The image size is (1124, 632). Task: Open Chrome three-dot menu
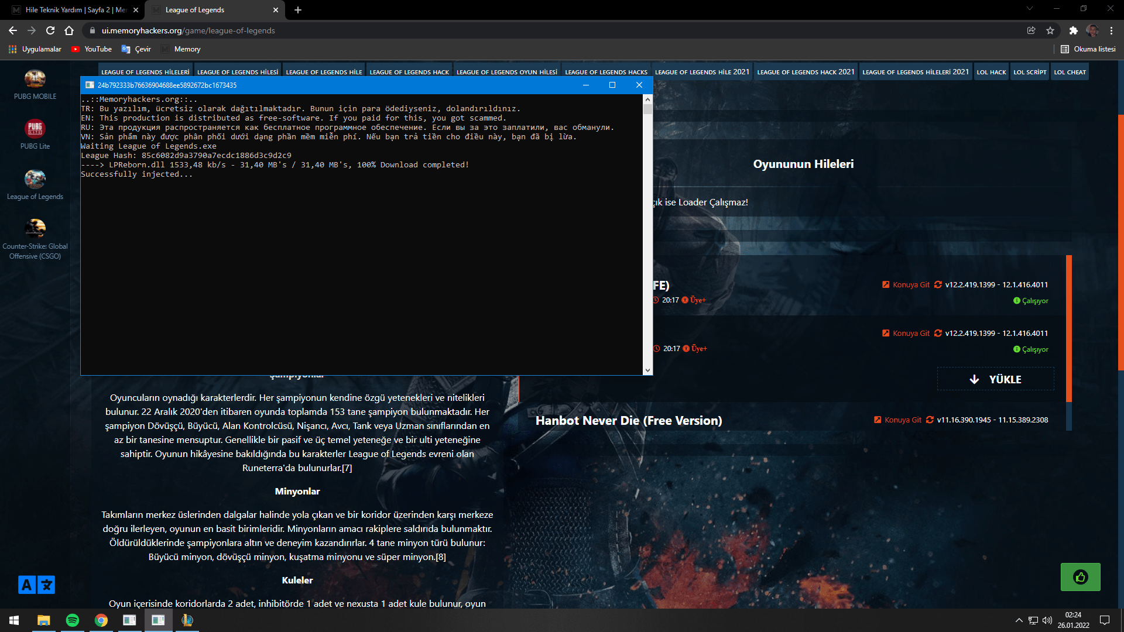pos(1112,30)
